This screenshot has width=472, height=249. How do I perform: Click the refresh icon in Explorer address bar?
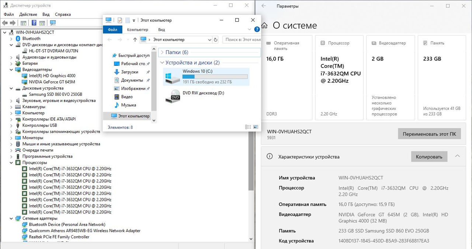pos(216,40)
